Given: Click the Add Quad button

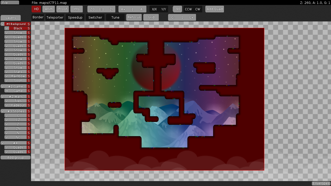Looking at the screenshot, I should (x=215, y=9).
